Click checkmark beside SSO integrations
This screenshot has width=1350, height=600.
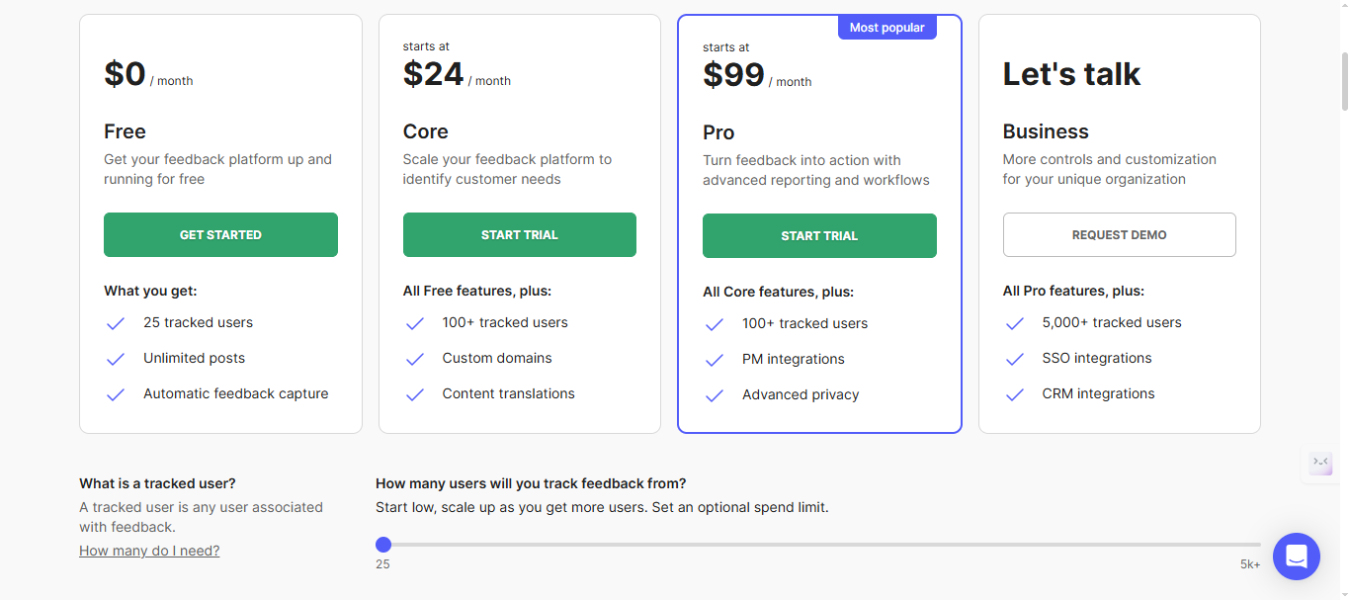pyautogui.click(x=1014, y=358)
